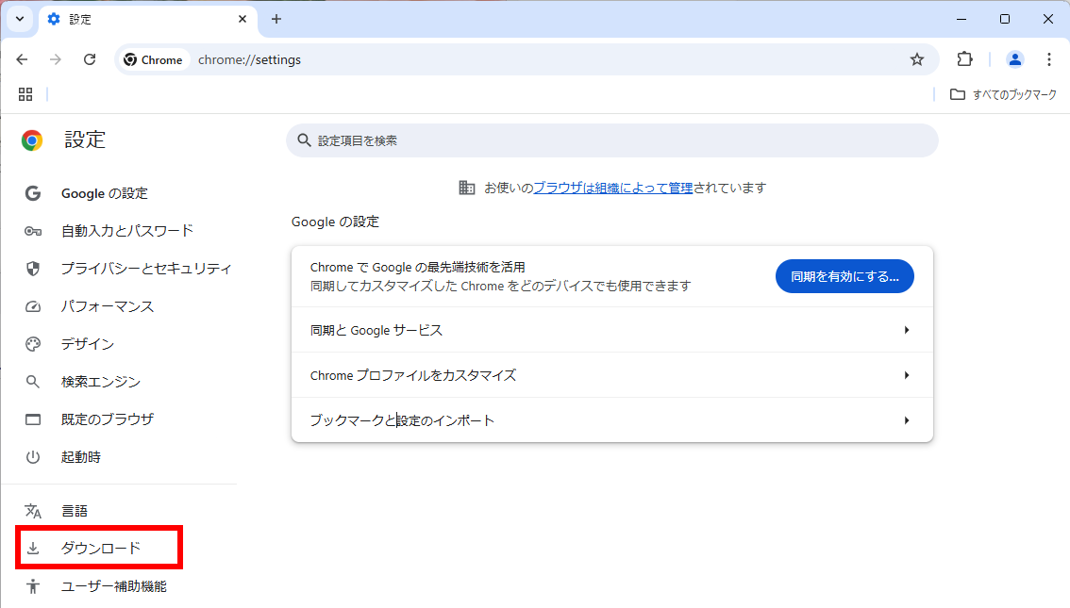Screen dimensions: 1070x608
Task: Click the 設定項目を検索 search field
Action: (x=612, y=140)
